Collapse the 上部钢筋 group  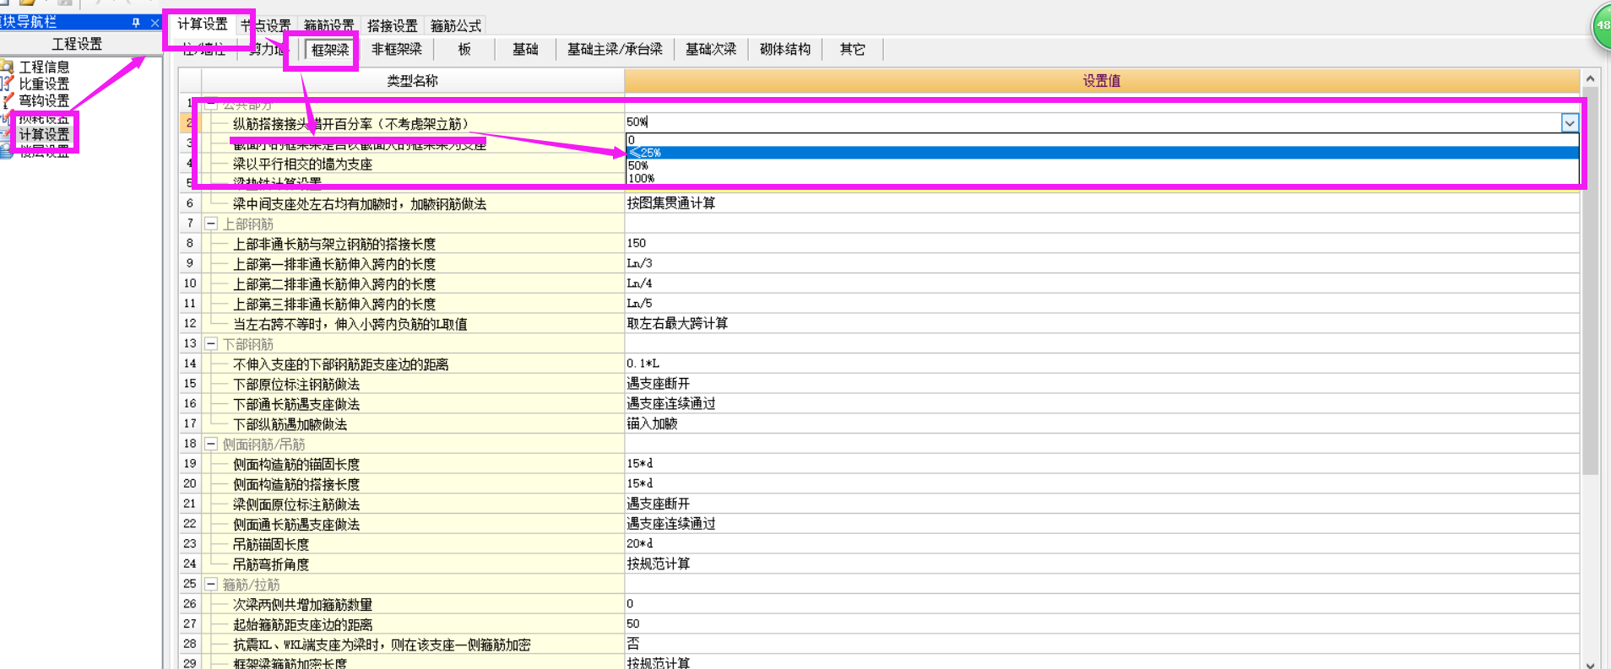(x=211, y=224)
